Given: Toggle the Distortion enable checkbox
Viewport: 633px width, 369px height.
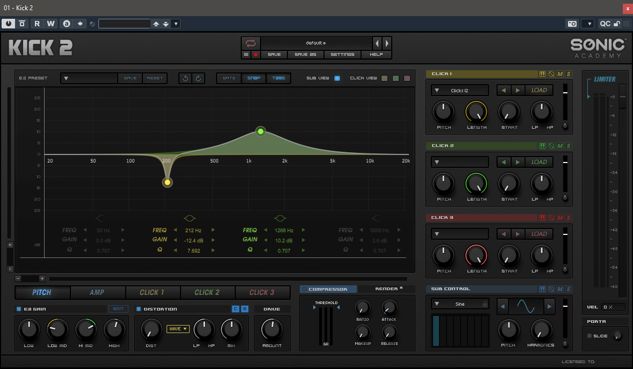Looking at the screenshot, I should tap(138, 309).
